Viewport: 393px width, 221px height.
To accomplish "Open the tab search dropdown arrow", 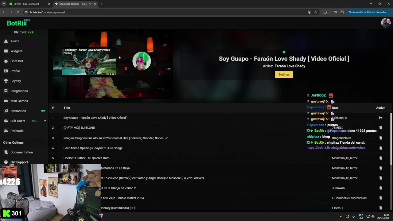I will click(x=4, y=4).
